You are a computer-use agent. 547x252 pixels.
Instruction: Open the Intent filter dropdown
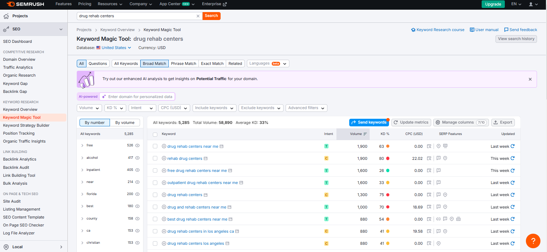tap(142, 108)
